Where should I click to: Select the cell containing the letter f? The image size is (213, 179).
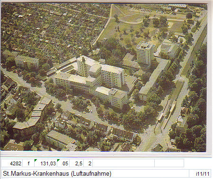click(28, 163)
